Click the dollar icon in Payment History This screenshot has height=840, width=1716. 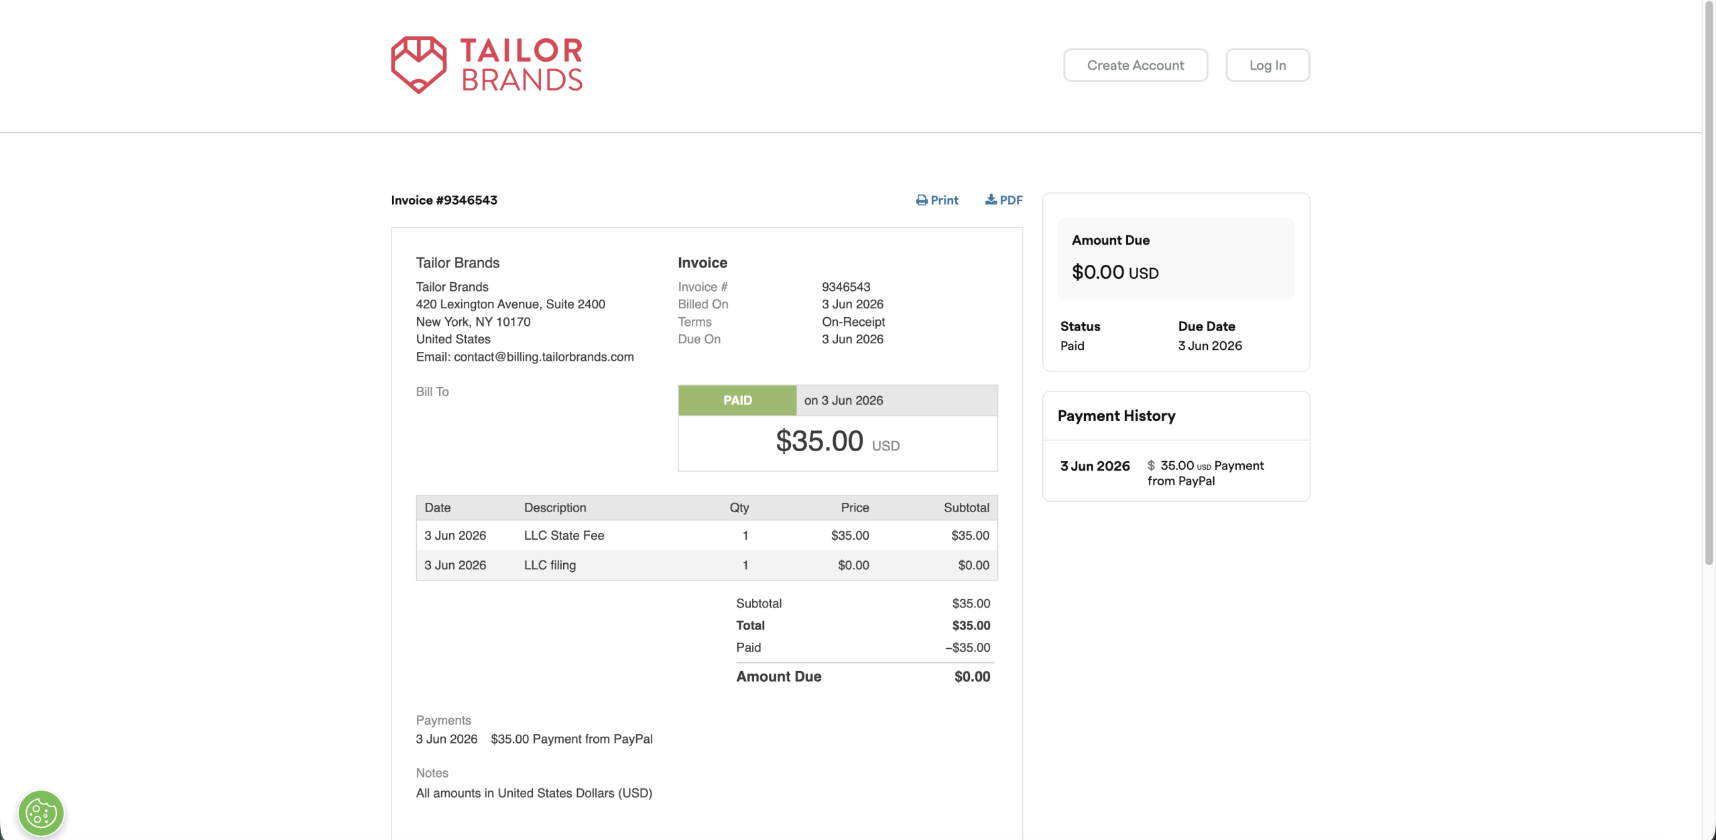point(1151,465)
